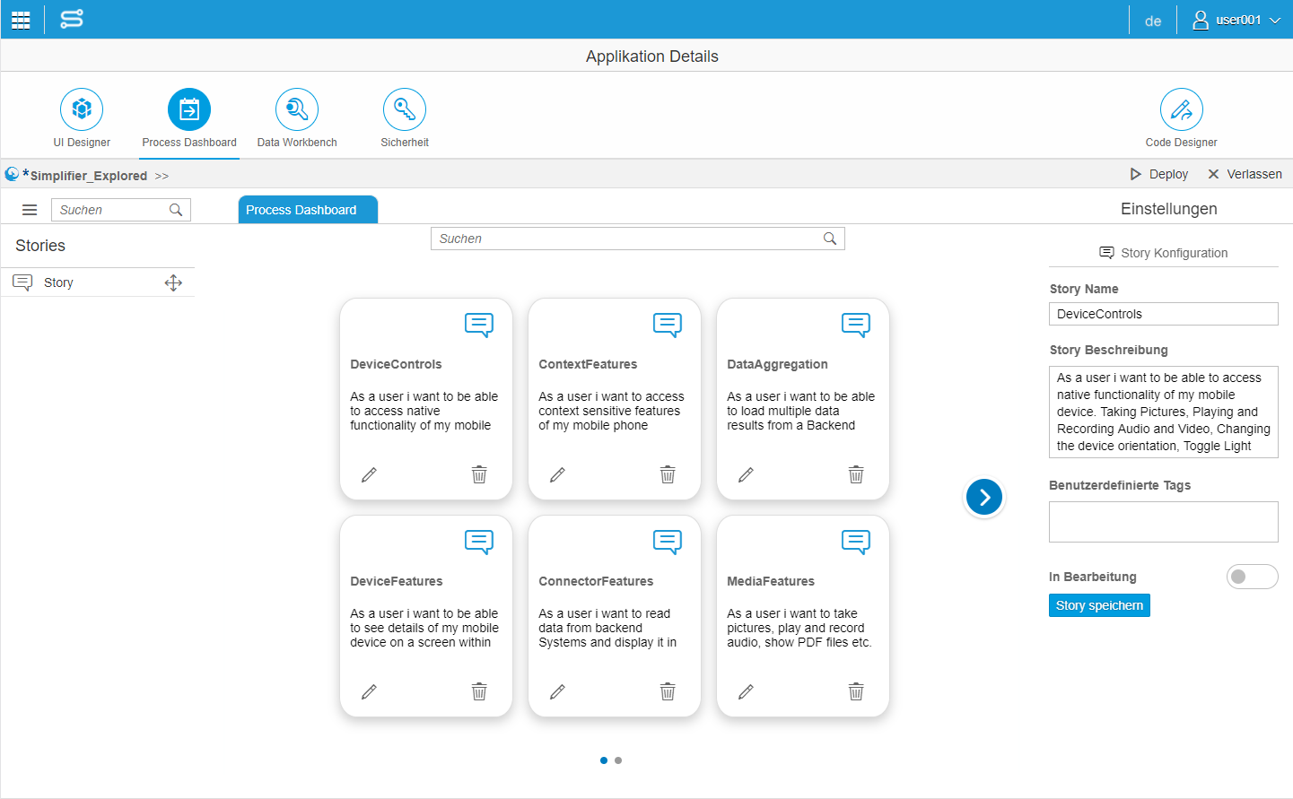Edit the ContextFeatures story with pencil icon
Screen dimensions: 1293x799
pyautogui.click(x=557, y=474)
